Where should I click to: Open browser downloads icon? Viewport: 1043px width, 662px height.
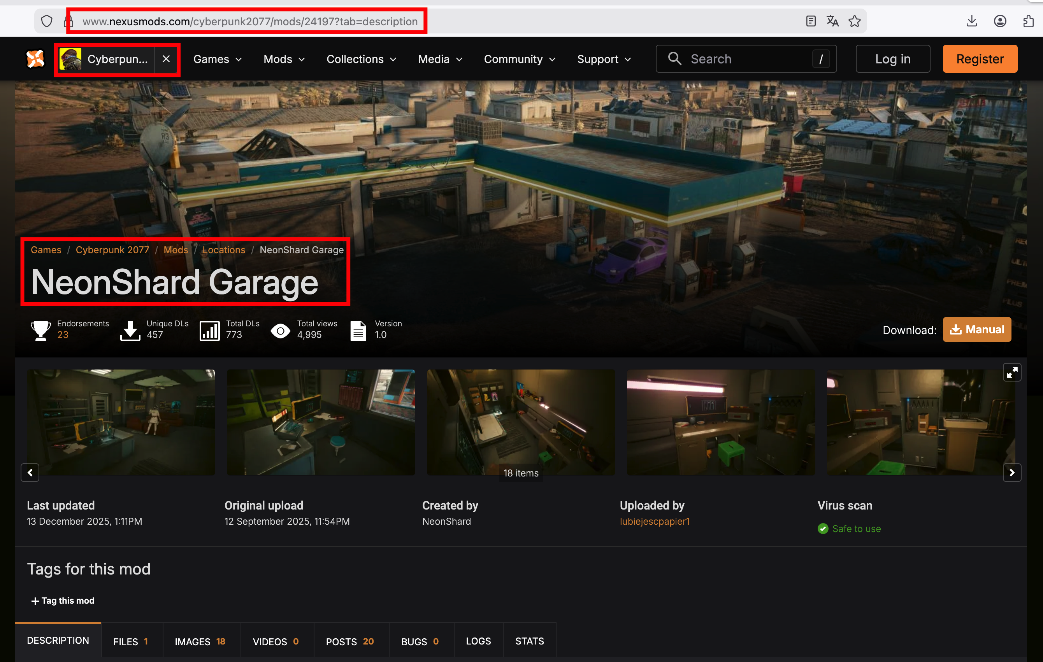pyautogui.click(x=971, y=21)
